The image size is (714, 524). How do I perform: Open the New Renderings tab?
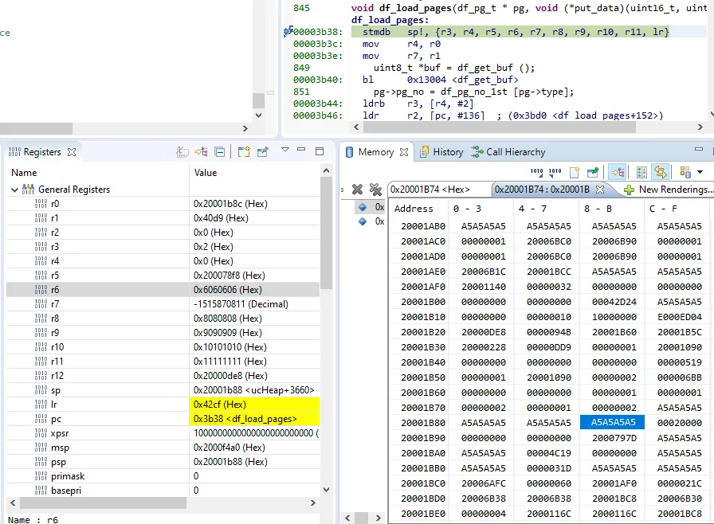click(668, 190)
